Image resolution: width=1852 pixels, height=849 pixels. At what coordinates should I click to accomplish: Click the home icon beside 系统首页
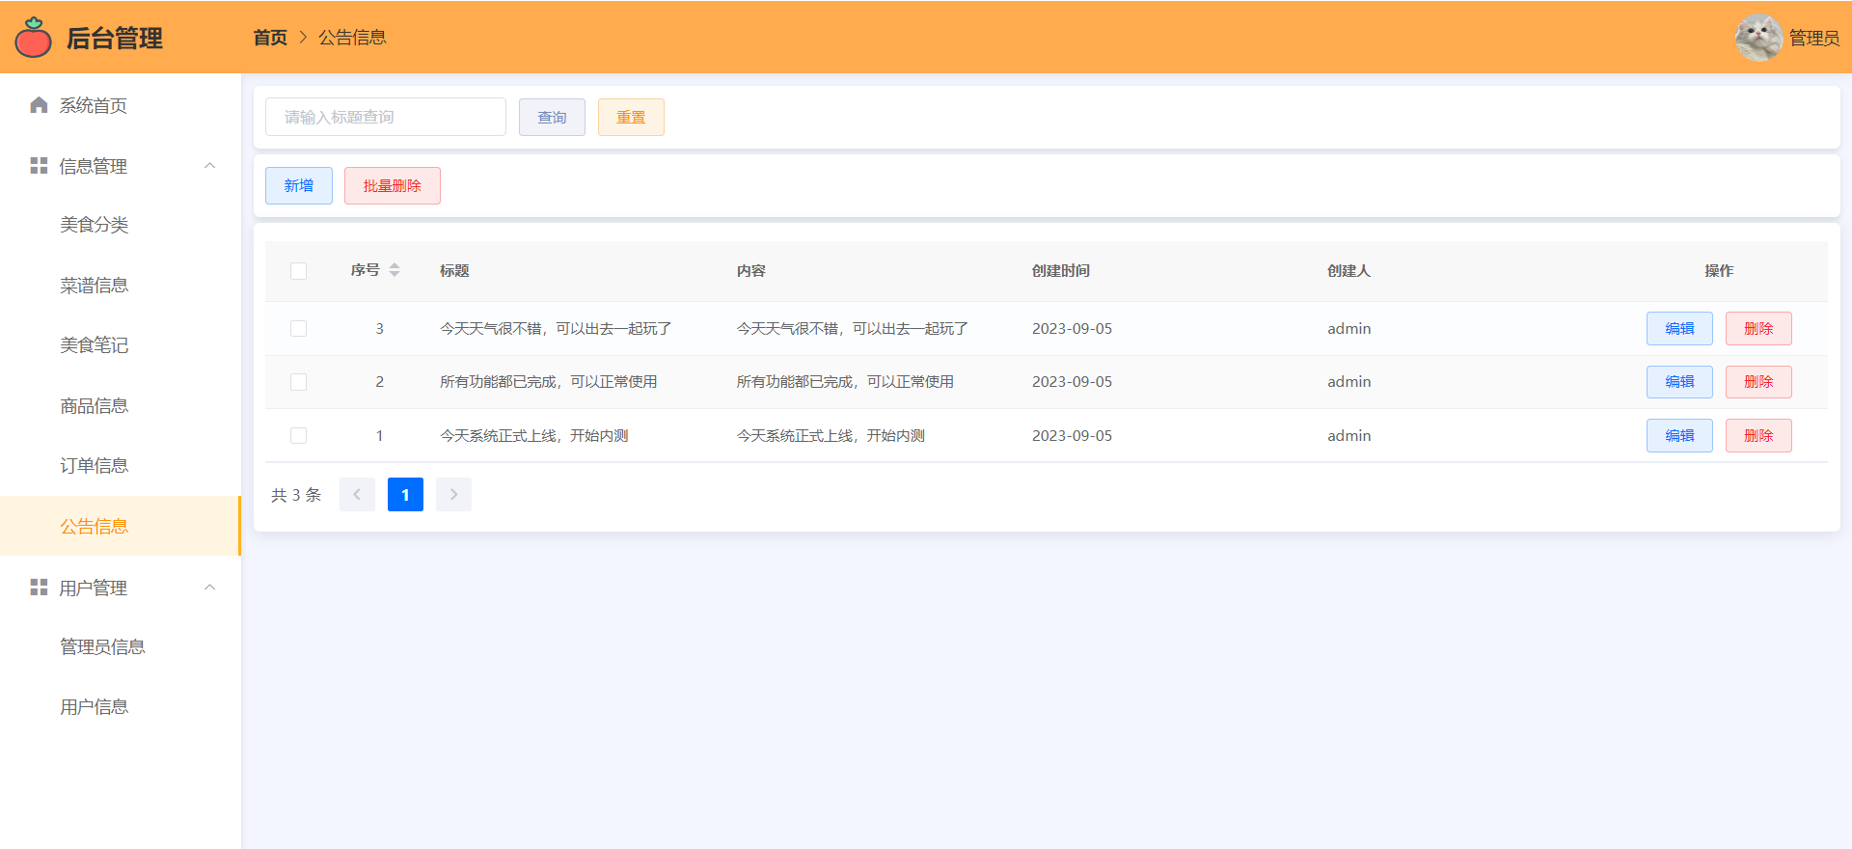39,105
